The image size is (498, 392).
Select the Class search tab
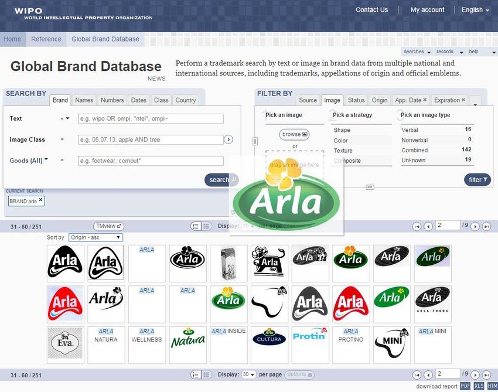coord(161,100)
